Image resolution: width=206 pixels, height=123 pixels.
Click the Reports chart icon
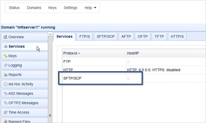5,75
